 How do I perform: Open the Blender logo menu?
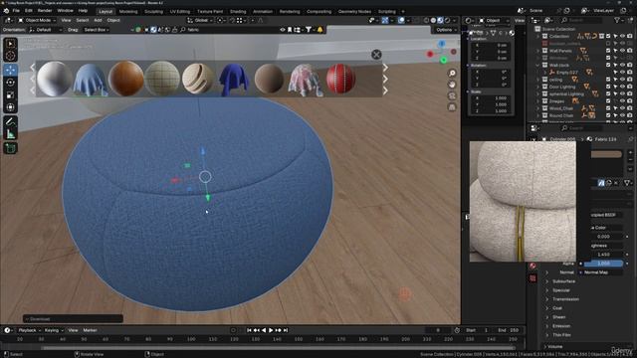tap(6, 11)
